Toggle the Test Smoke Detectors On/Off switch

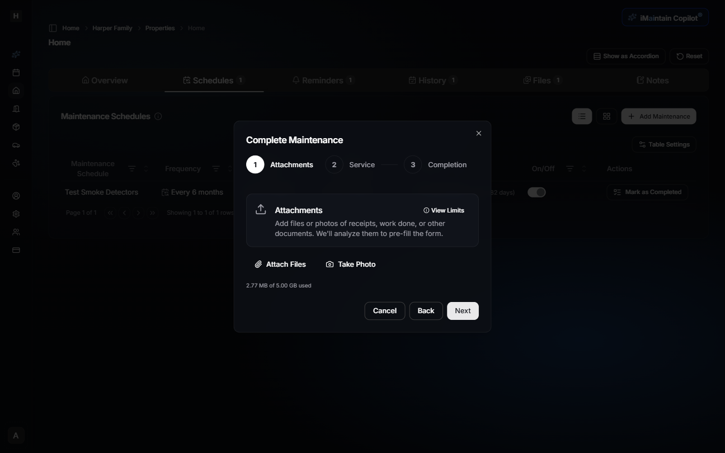[536, 192]
